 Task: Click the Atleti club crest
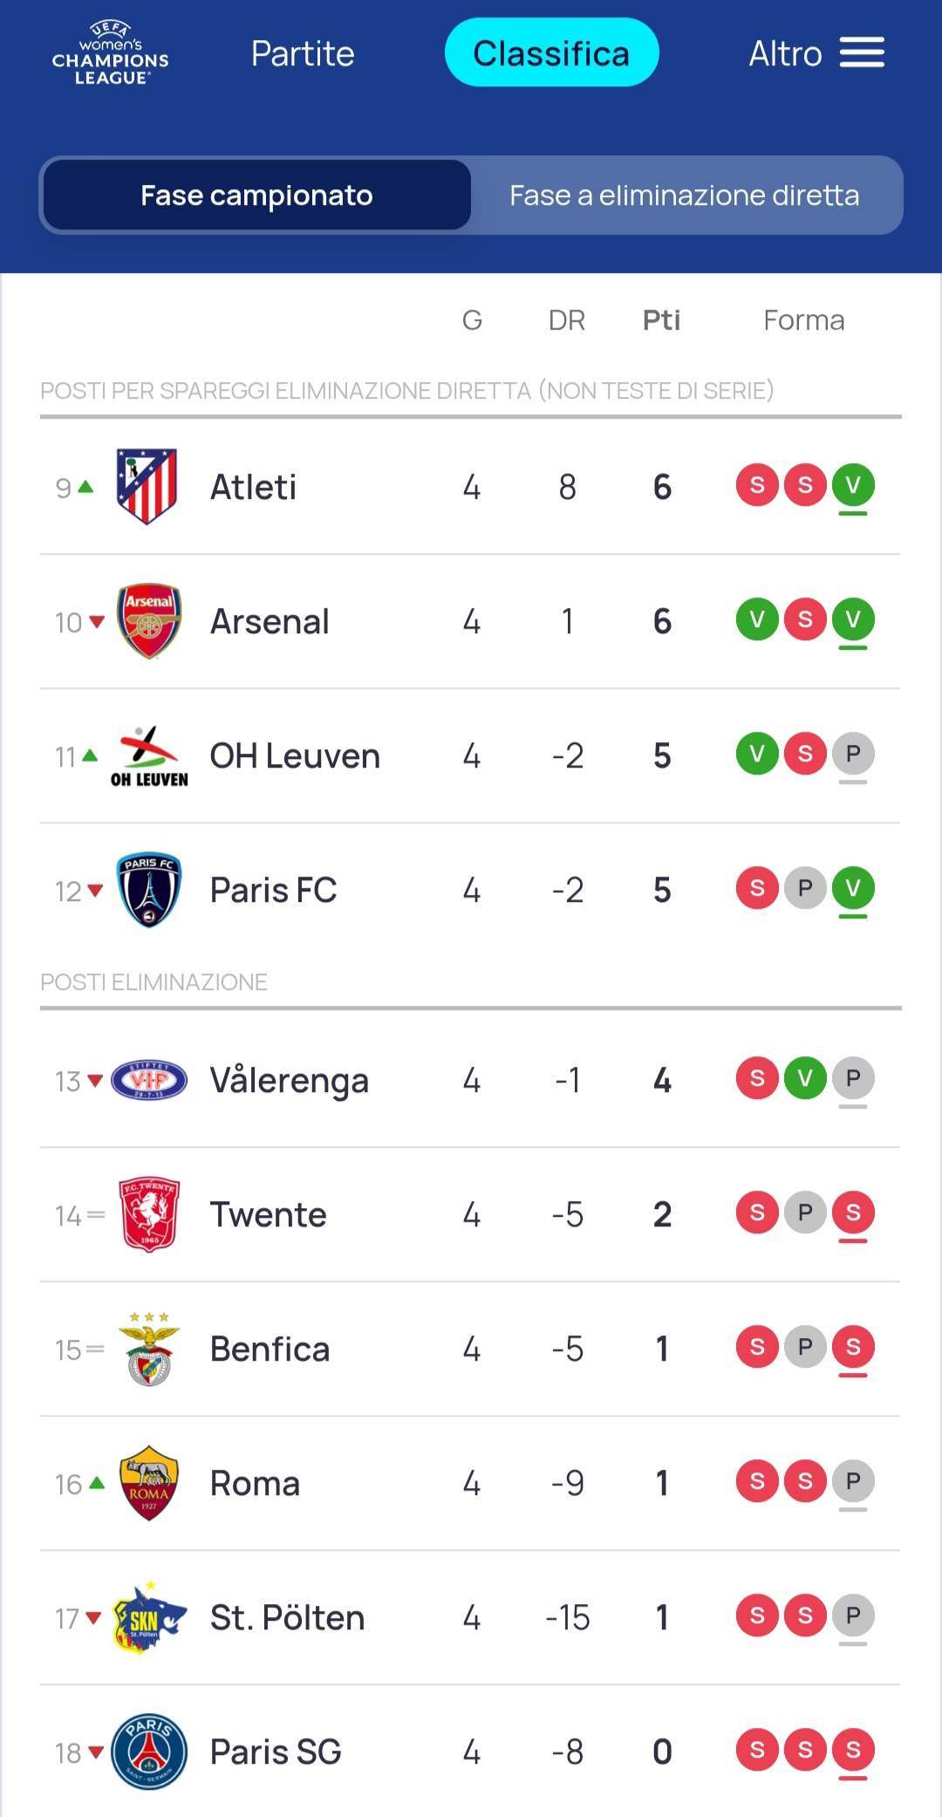click(x=147, y=487)
